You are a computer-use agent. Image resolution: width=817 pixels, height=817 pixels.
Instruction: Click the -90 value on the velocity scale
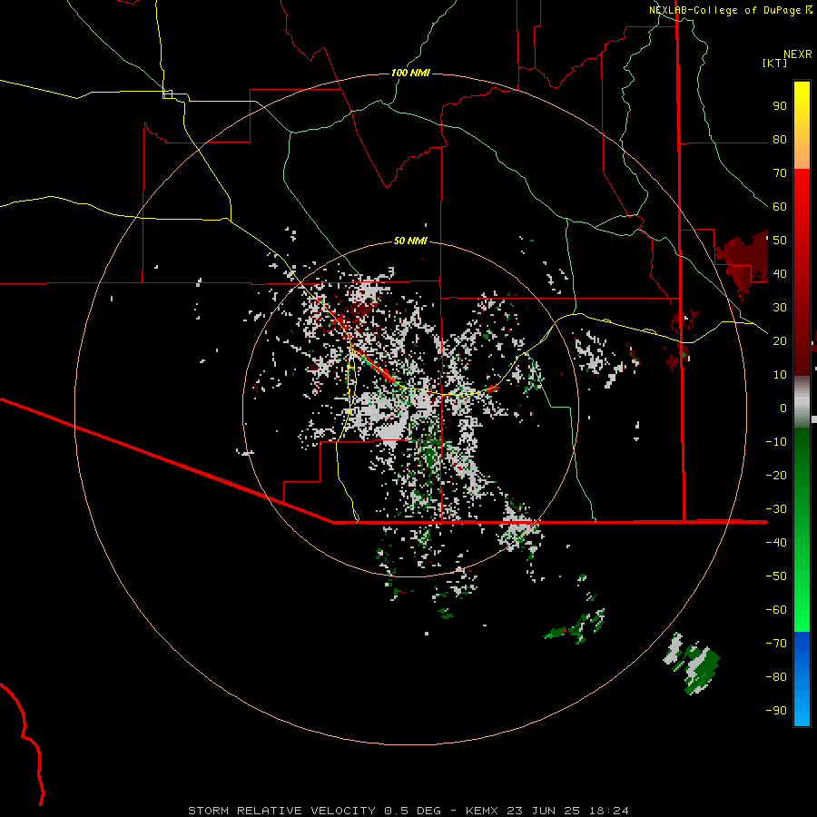[776, 711]
